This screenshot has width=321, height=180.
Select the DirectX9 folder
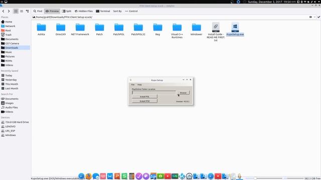point(61,29)
